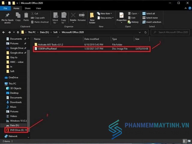Open Help question mark icon
Viewport: 192px width, 144px height.
190,8
